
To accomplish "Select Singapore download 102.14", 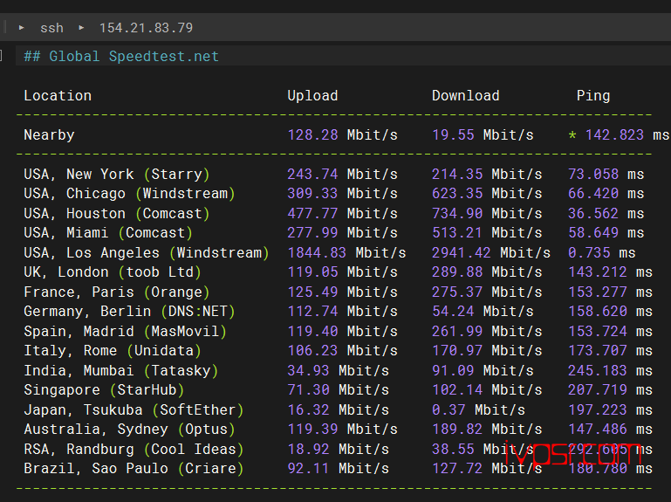I will point(457,389).
